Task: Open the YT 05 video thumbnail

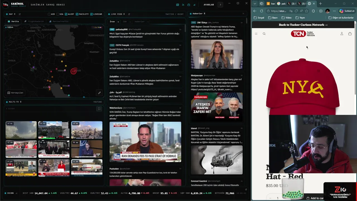Action: click(x=54, y=149)
